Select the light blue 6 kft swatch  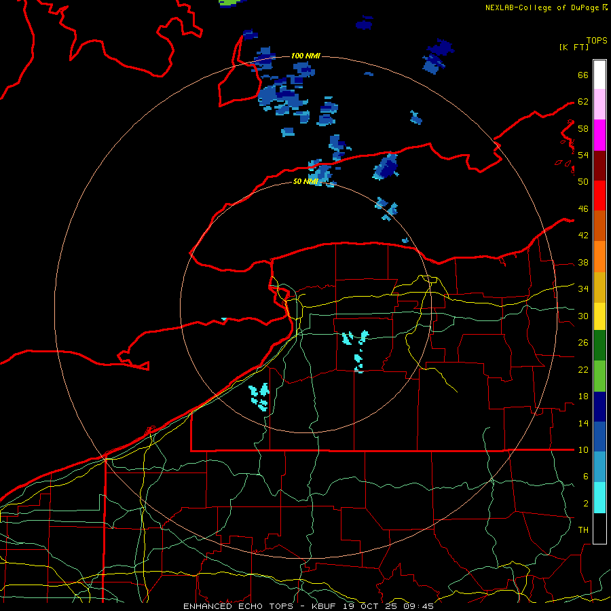click(599, 467)
